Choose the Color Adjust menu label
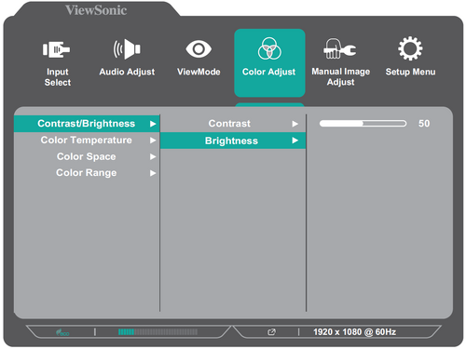 pyautogui.click(x=268, y=72)
